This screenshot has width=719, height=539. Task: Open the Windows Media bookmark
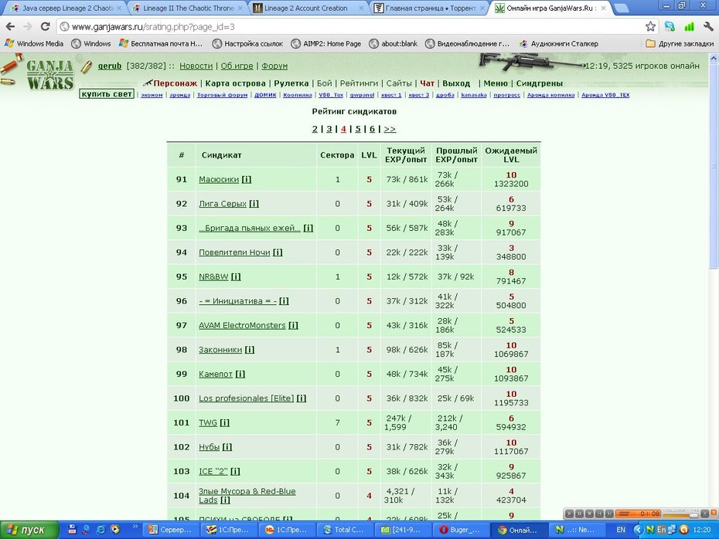click(x=34, y=43)
